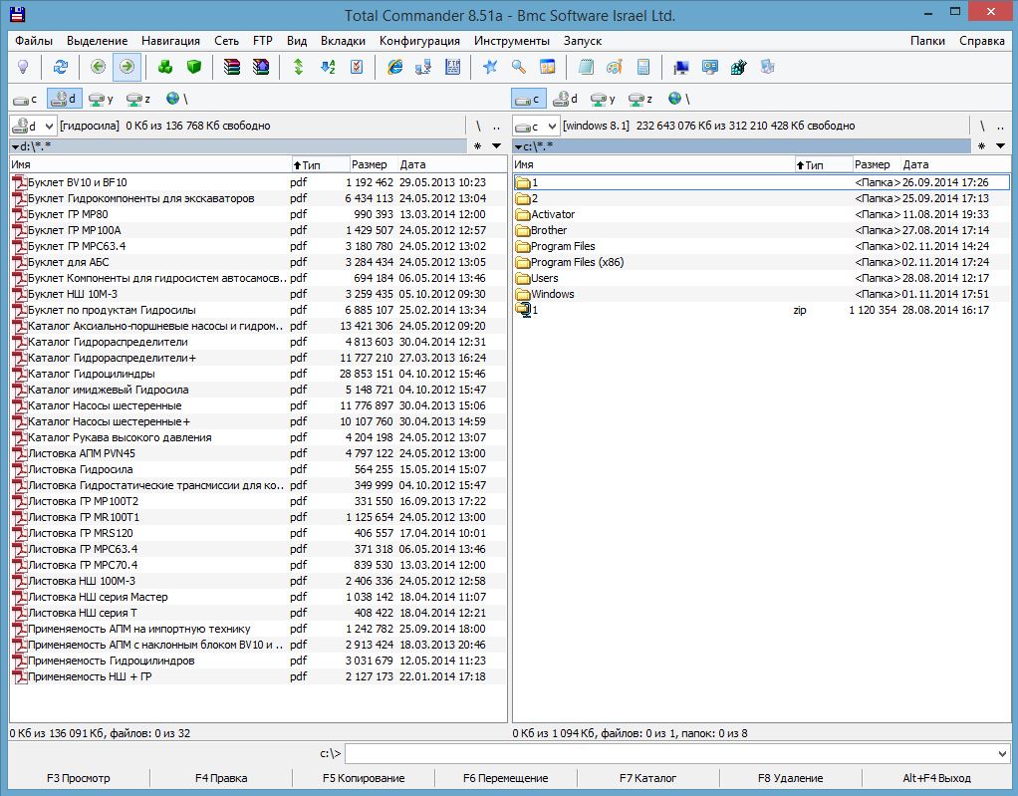Image resolution: width=1018 pixels, height=796 pixels.
Task: Refresh panels with blue arrows icon
Action: [61, 67]
